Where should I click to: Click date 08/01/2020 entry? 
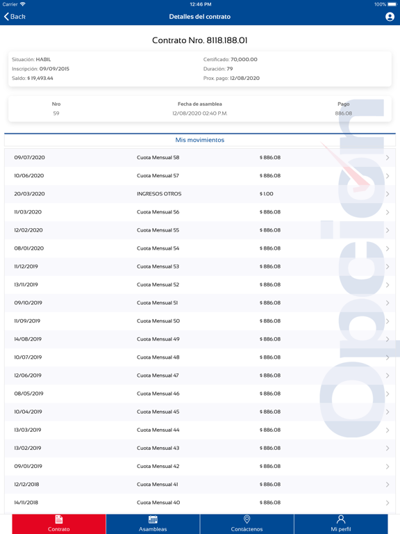click(x=29, y=248)
